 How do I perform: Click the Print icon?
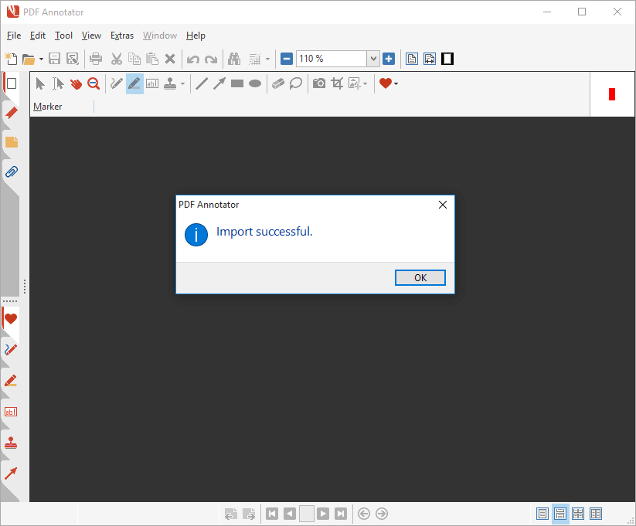coord(96,59)
